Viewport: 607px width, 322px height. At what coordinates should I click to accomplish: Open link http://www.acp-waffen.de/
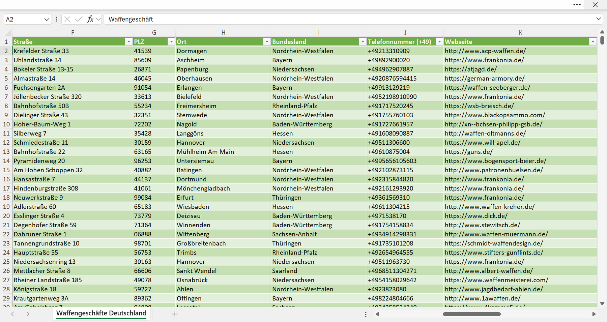click(485, 51)
